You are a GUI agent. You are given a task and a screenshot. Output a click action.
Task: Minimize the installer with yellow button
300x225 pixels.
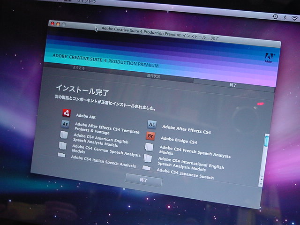(x=58, y=24)
